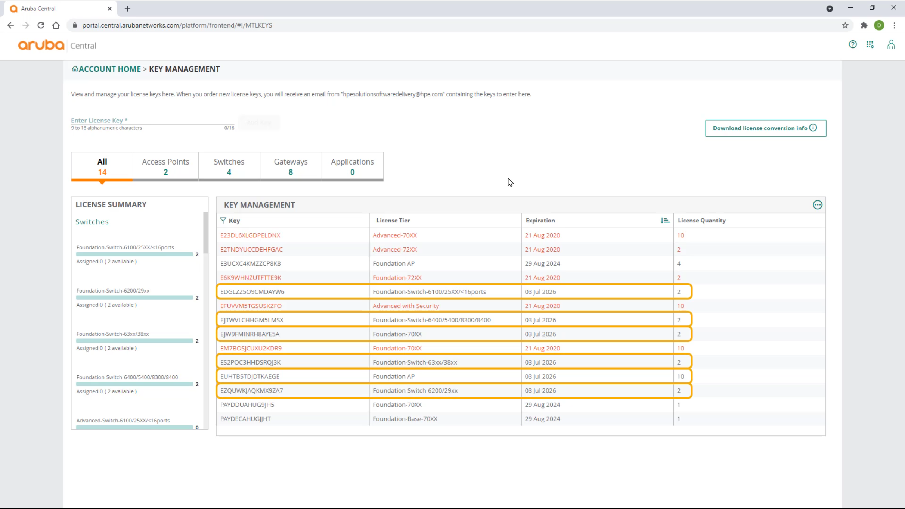Click Advanced-Switch-6100/25XX/<16ports summary label
Image resolution: width=905 pixels, height=509 pixels.
click(123, 420)
